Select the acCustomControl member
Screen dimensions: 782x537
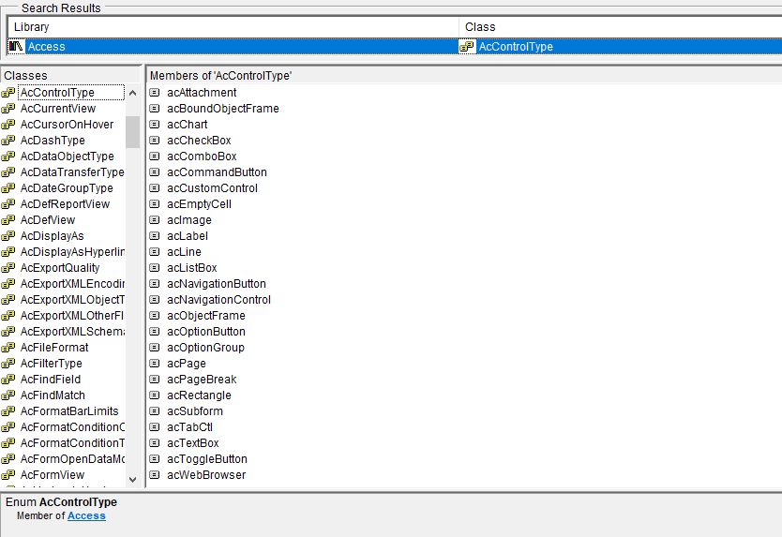point(213,188)
